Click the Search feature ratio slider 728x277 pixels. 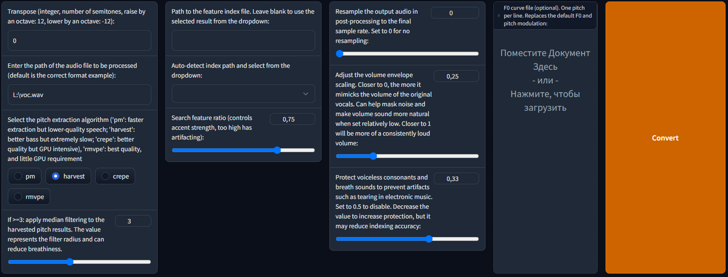(243, 150)
